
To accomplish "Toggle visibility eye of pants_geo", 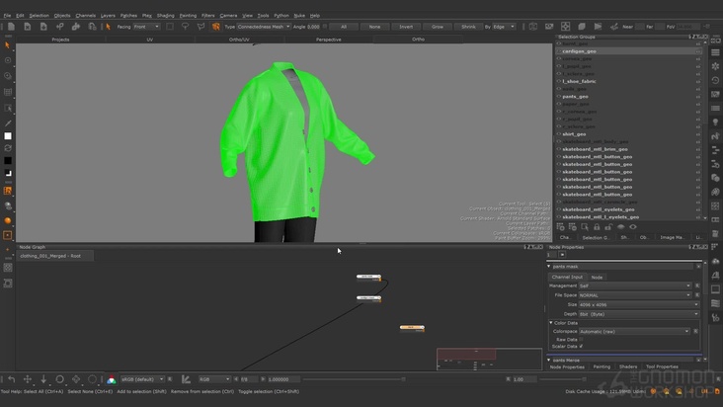I will [x=559, y=97].
